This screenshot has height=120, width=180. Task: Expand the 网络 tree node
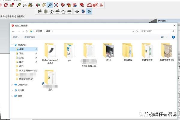tap(12, 96)
